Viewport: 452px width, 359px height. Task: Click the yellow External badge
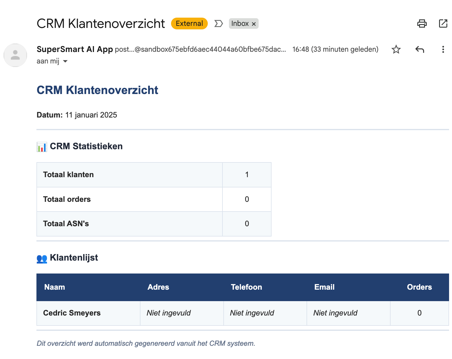click(x=189, y=24)
